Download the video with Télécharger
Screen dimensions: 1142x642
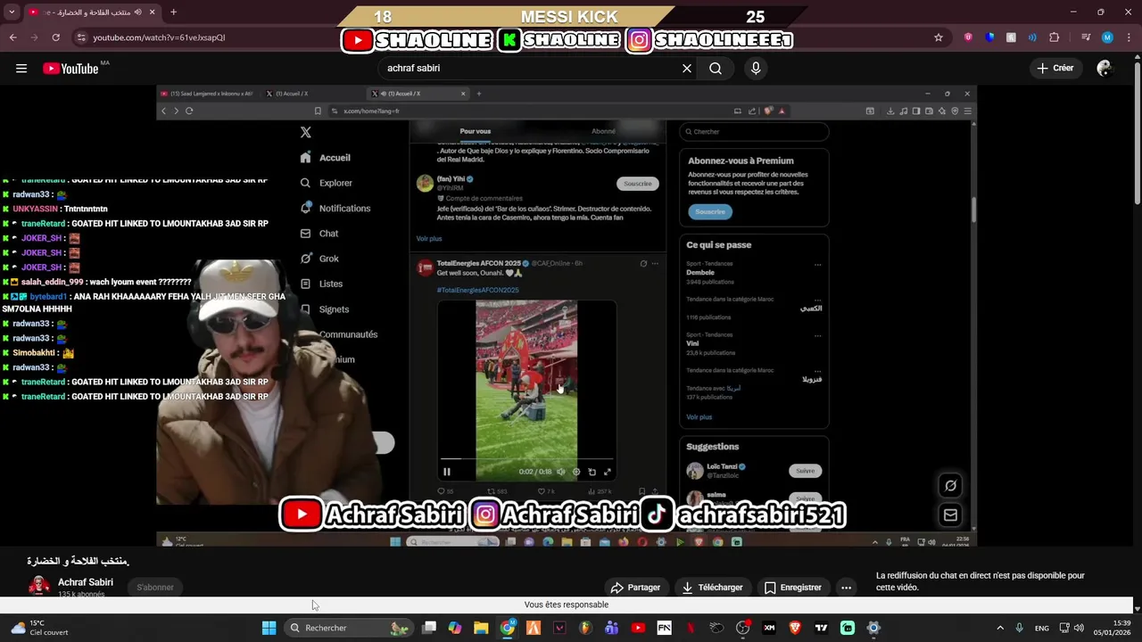click(712, 588)
